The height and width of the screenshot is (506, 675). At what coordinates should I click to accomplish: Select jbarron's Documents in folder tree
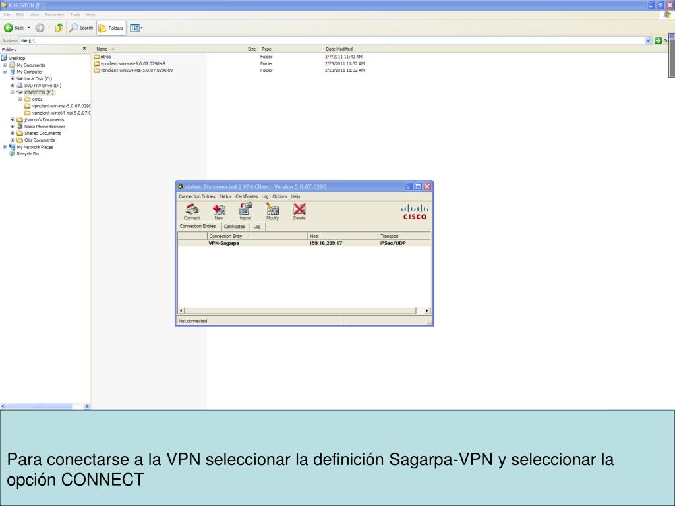click(44, 120)
